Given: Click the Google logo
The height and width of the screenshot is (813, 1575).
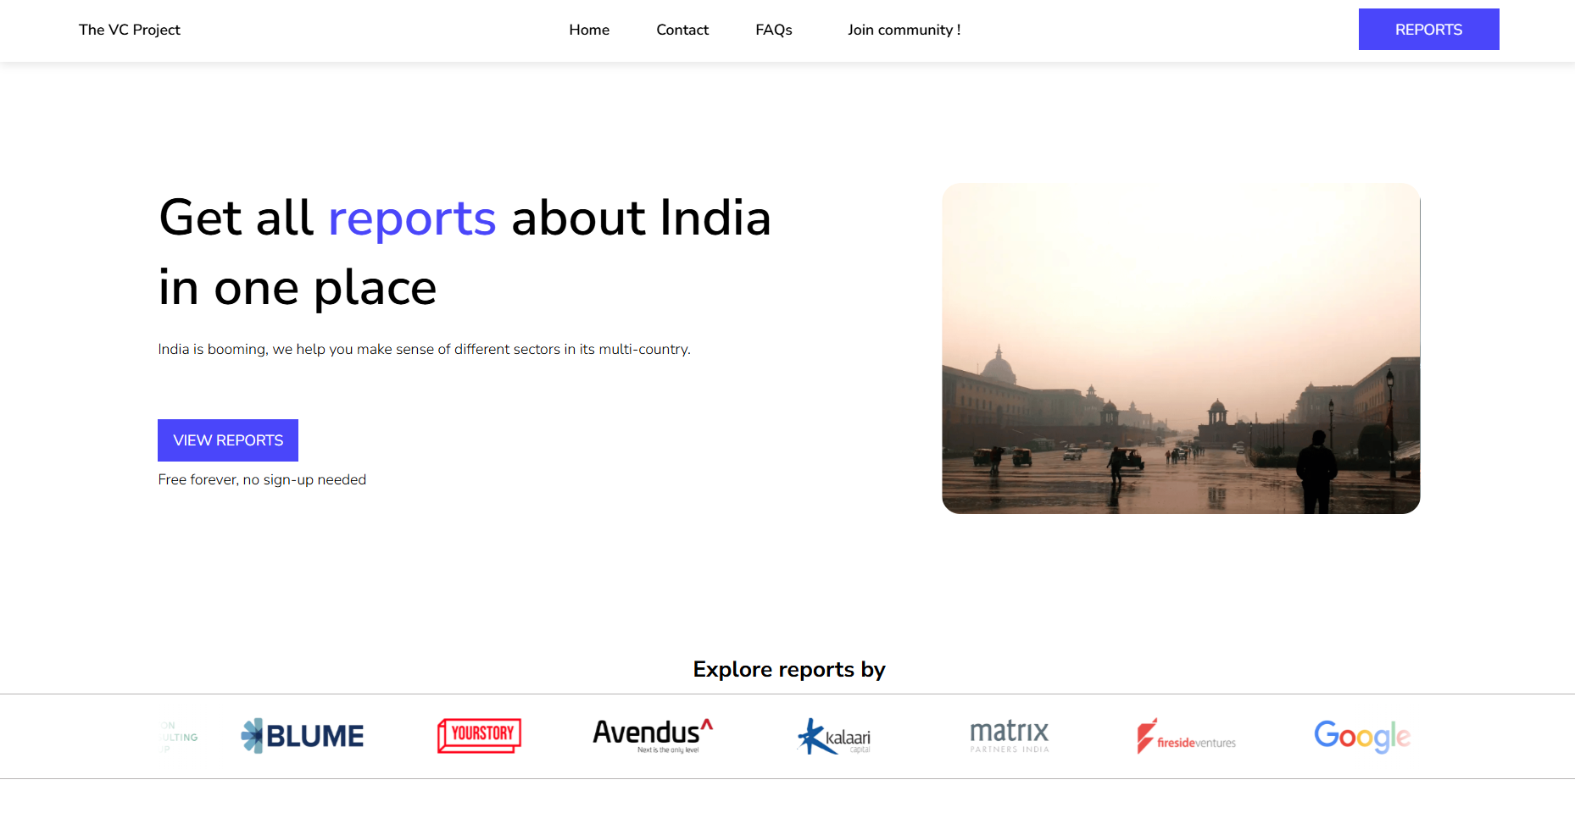Looking at the screenshot, I should (x=1361, y=736).
